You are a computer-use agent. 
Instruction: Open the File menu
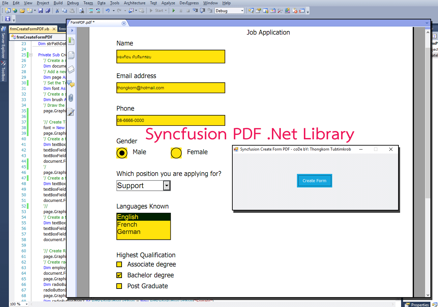[x=5, y=3]
